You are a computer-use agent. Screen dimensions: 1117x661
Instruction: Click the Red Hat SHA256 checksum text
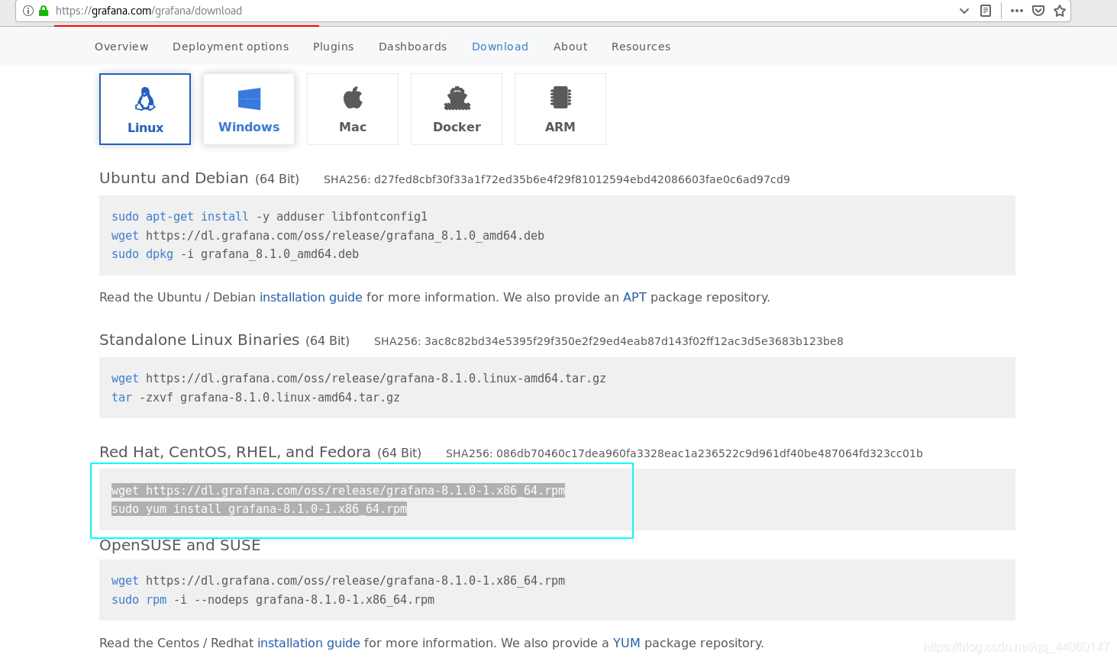[684, 453]
